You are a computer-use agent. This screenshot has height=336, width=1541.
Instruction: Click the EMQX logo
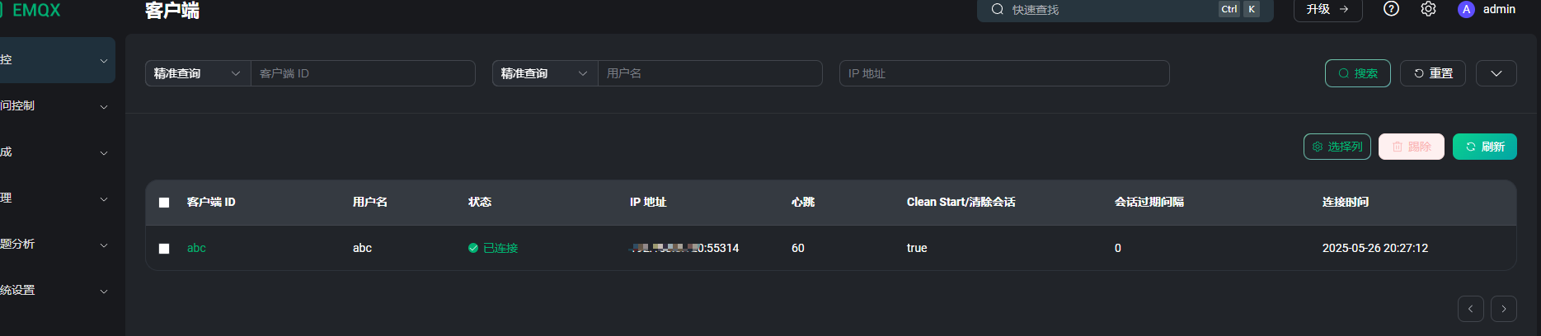[x=31, y=10]
